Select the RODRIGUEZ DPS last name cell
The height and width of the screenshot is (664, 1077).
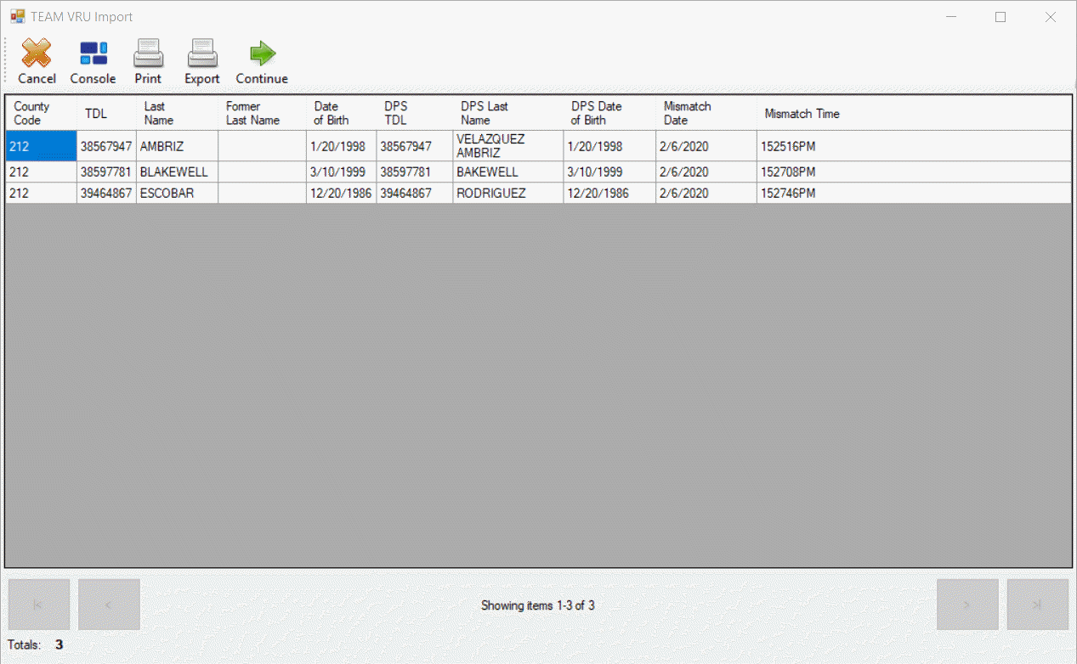[x=508, y=193]
